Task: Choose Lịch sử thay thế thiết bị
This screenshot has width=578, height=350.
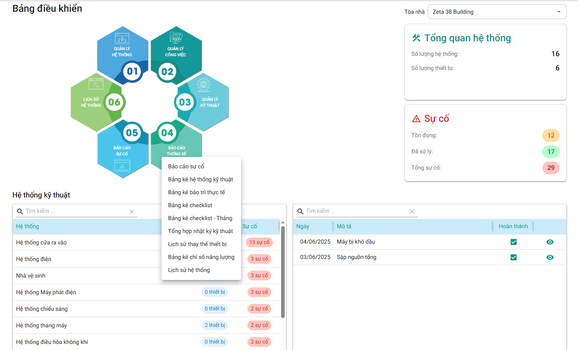Action: [197, 244]
